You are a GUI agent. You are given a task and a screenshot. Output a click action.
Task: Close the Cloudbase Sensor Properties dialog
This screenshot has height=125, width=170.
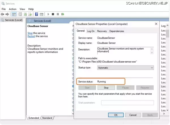156,24
